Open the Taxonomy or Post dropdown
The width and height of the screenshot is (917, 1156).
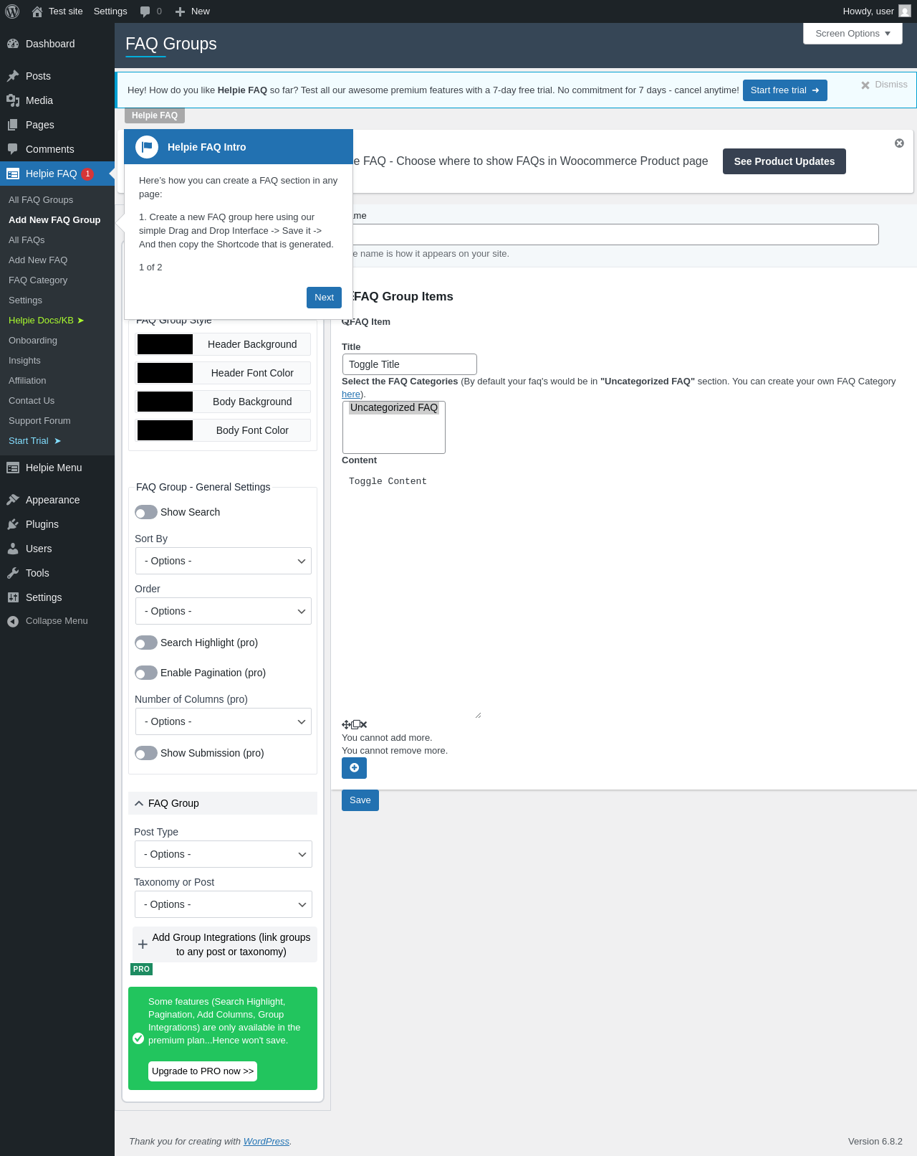224,904
